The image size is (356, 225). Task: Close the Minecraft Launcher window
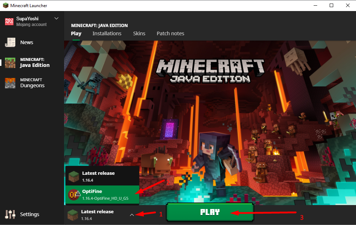[347, 5]
